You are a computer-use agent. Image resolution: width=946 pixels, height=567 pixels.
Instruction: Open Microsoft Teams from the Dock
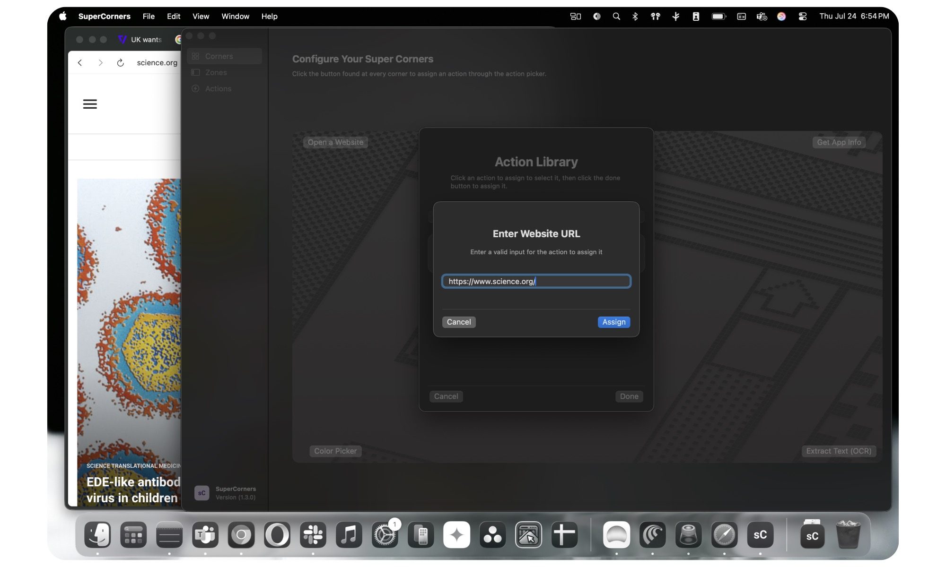(205, 535)
